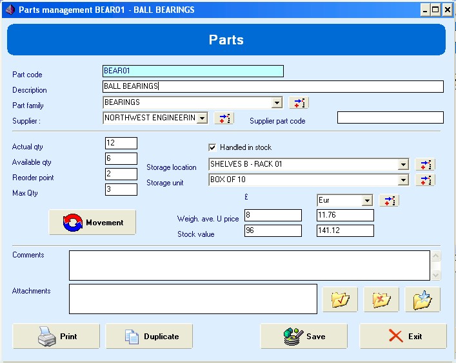Print the part record
Viewport: 456px width, 363px height.
coord(56,337)
